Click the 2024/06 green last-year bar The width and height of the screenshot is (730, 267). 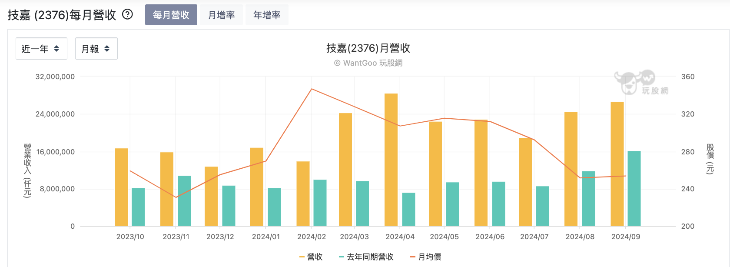[498, 204]
